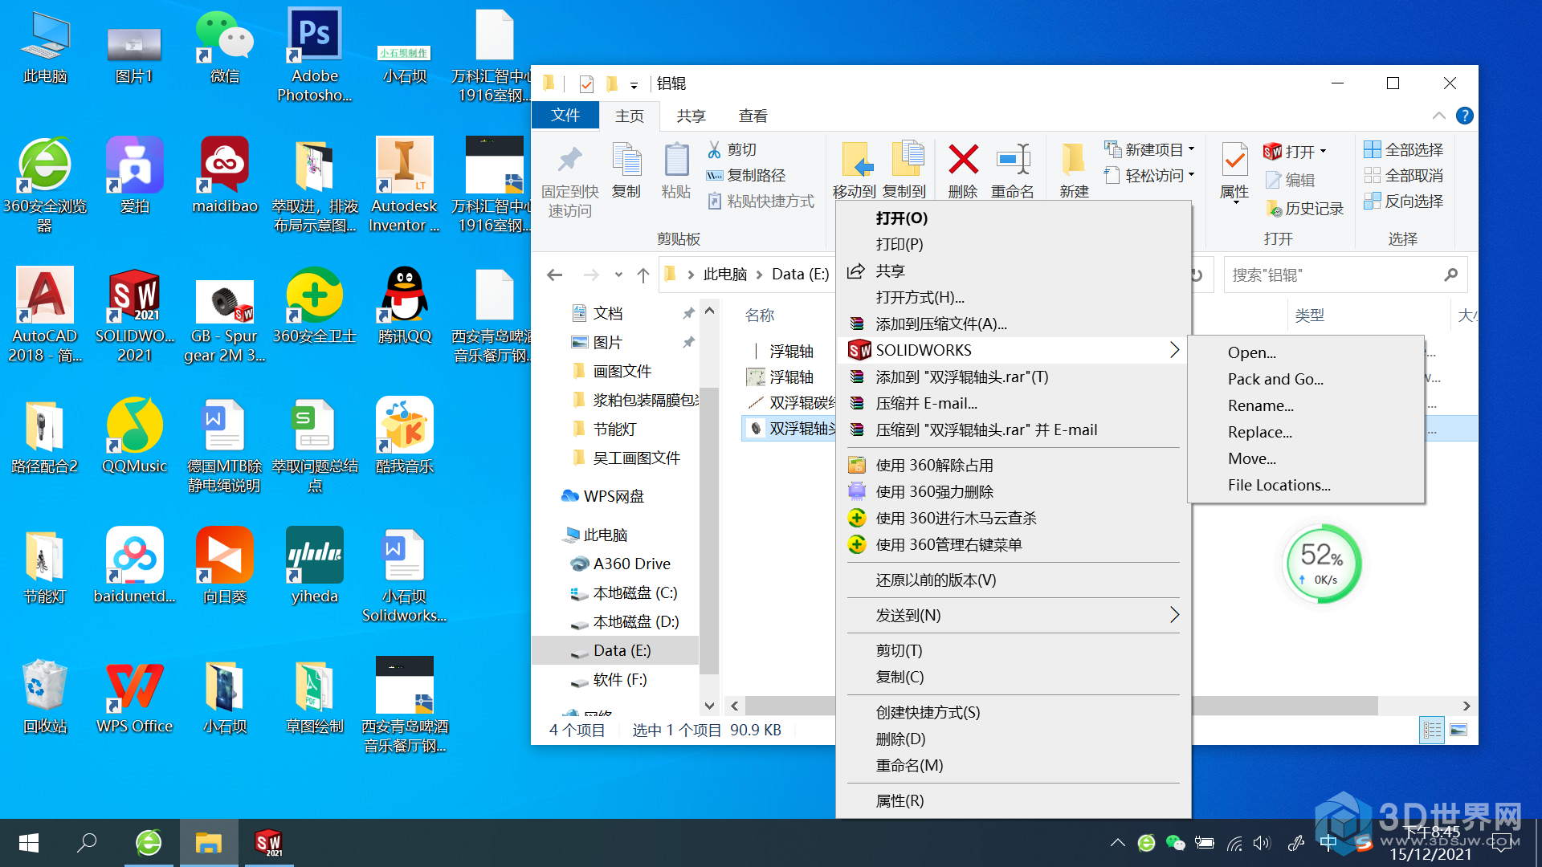The width and height of the screenshot is (1542, 867).
Task: Switch to large thumbnails view icon
Action: point(1458,730)
